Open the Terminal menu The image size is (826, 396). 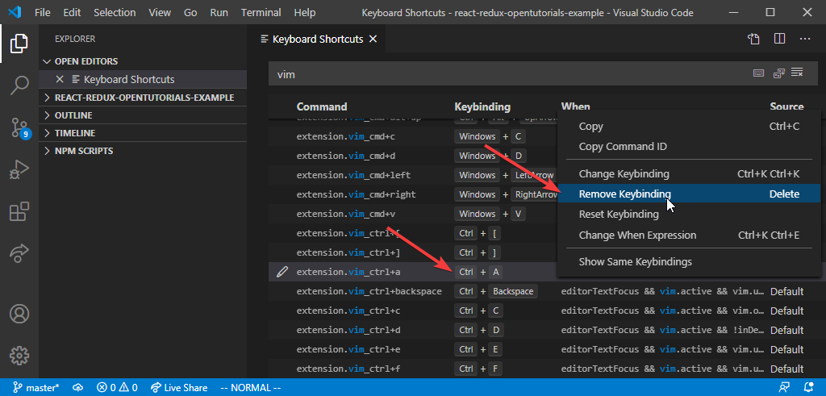pyautogui.click(x=261, y=12)
